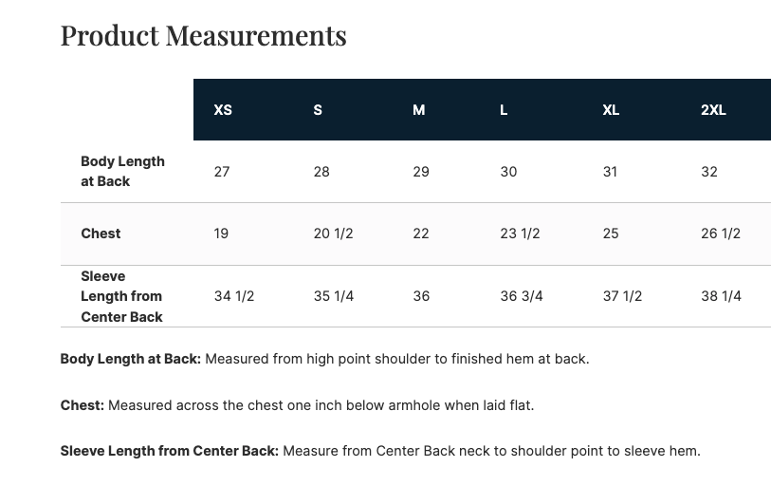Click chest value 23 1/2 for size L

point(520,234)
